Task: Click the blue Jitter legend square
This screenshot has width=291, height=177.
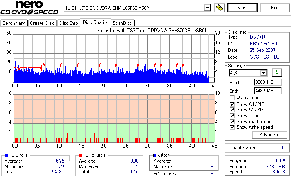Action: click(x=155, y=155)
